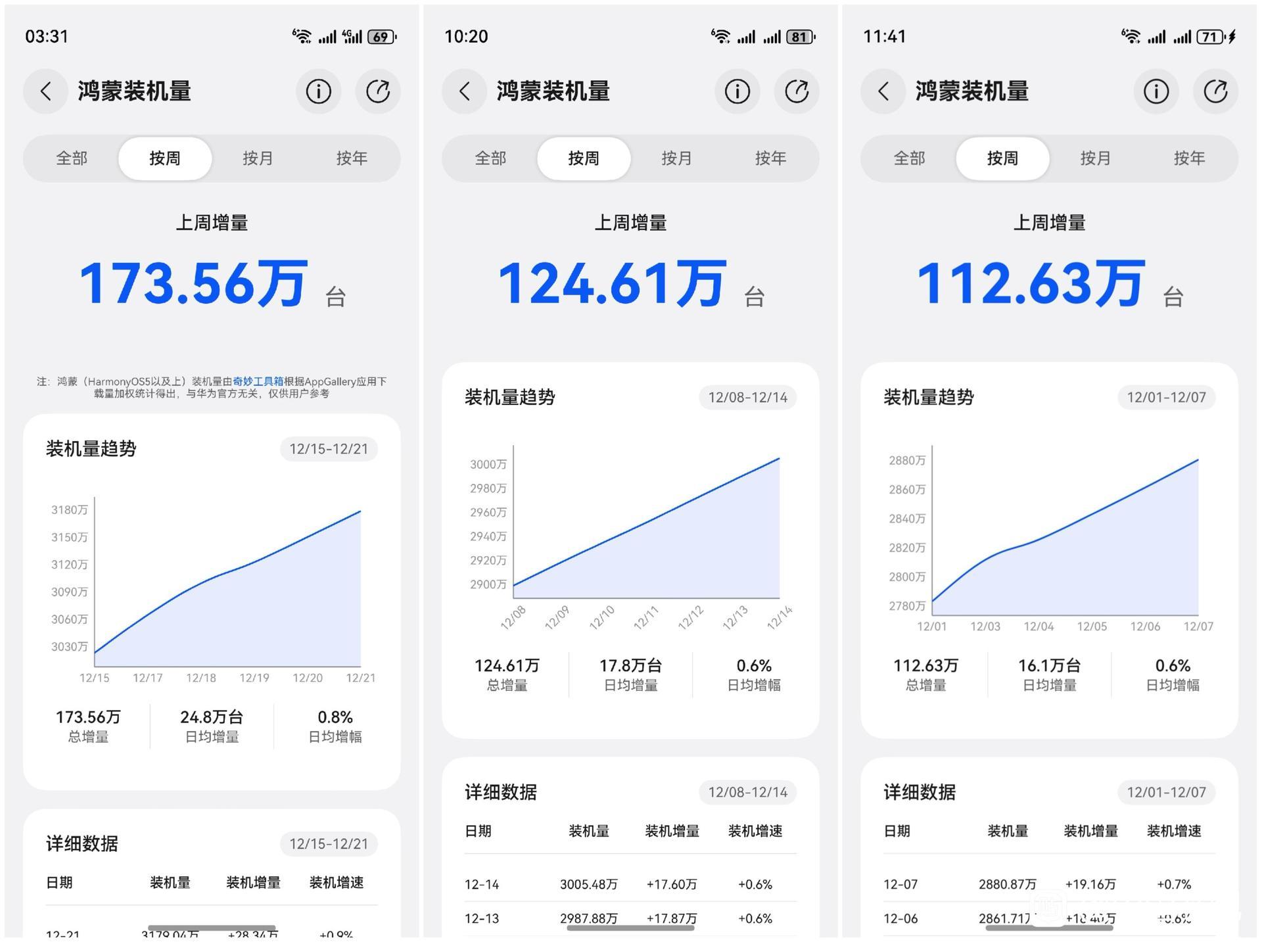Image resolution: width=1262 pixels, height=942 pixels.
Task: Open info icon in 03:31 screenshot
Action: point(319,91)
